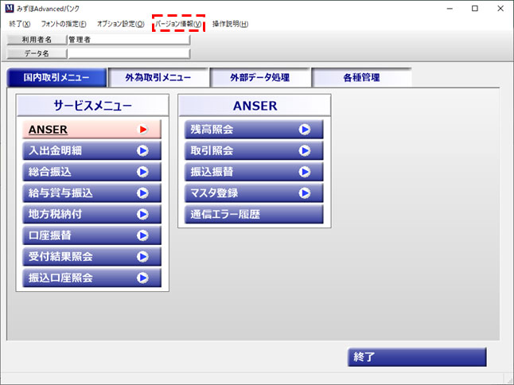Open the 操作説明(H) menu
Image resolution: width=514 pixels, height=385 pixels.
pos(230,24)
